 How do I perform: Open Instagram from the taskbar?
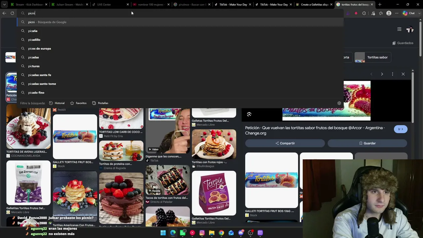[x=202, y=233]
